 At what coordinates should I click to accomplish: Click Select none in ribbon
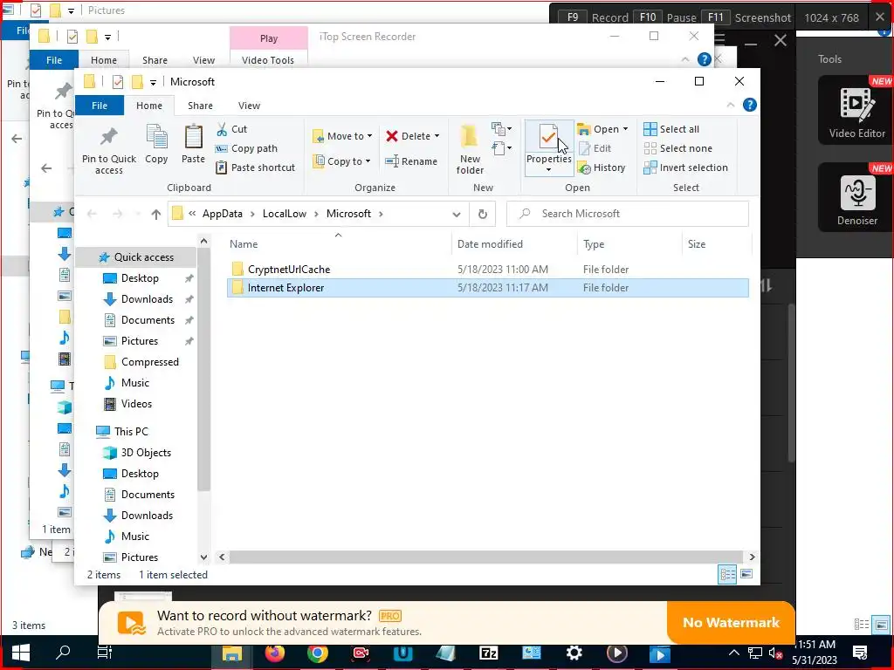pyautogui.click(x=677, y=148)
